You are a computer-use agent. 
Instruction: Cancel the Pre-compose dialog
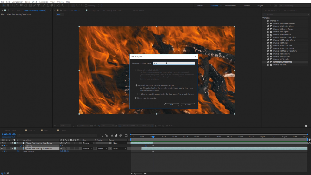tap(188, 104)
